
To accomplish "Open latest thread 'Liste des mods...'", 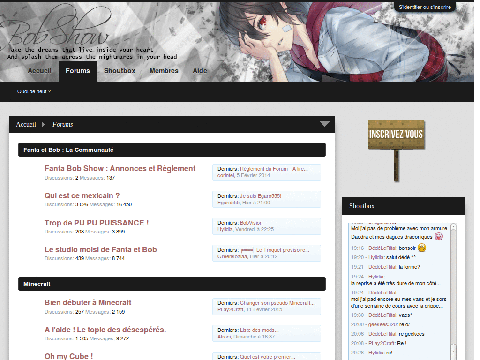I will coord(259,330).
